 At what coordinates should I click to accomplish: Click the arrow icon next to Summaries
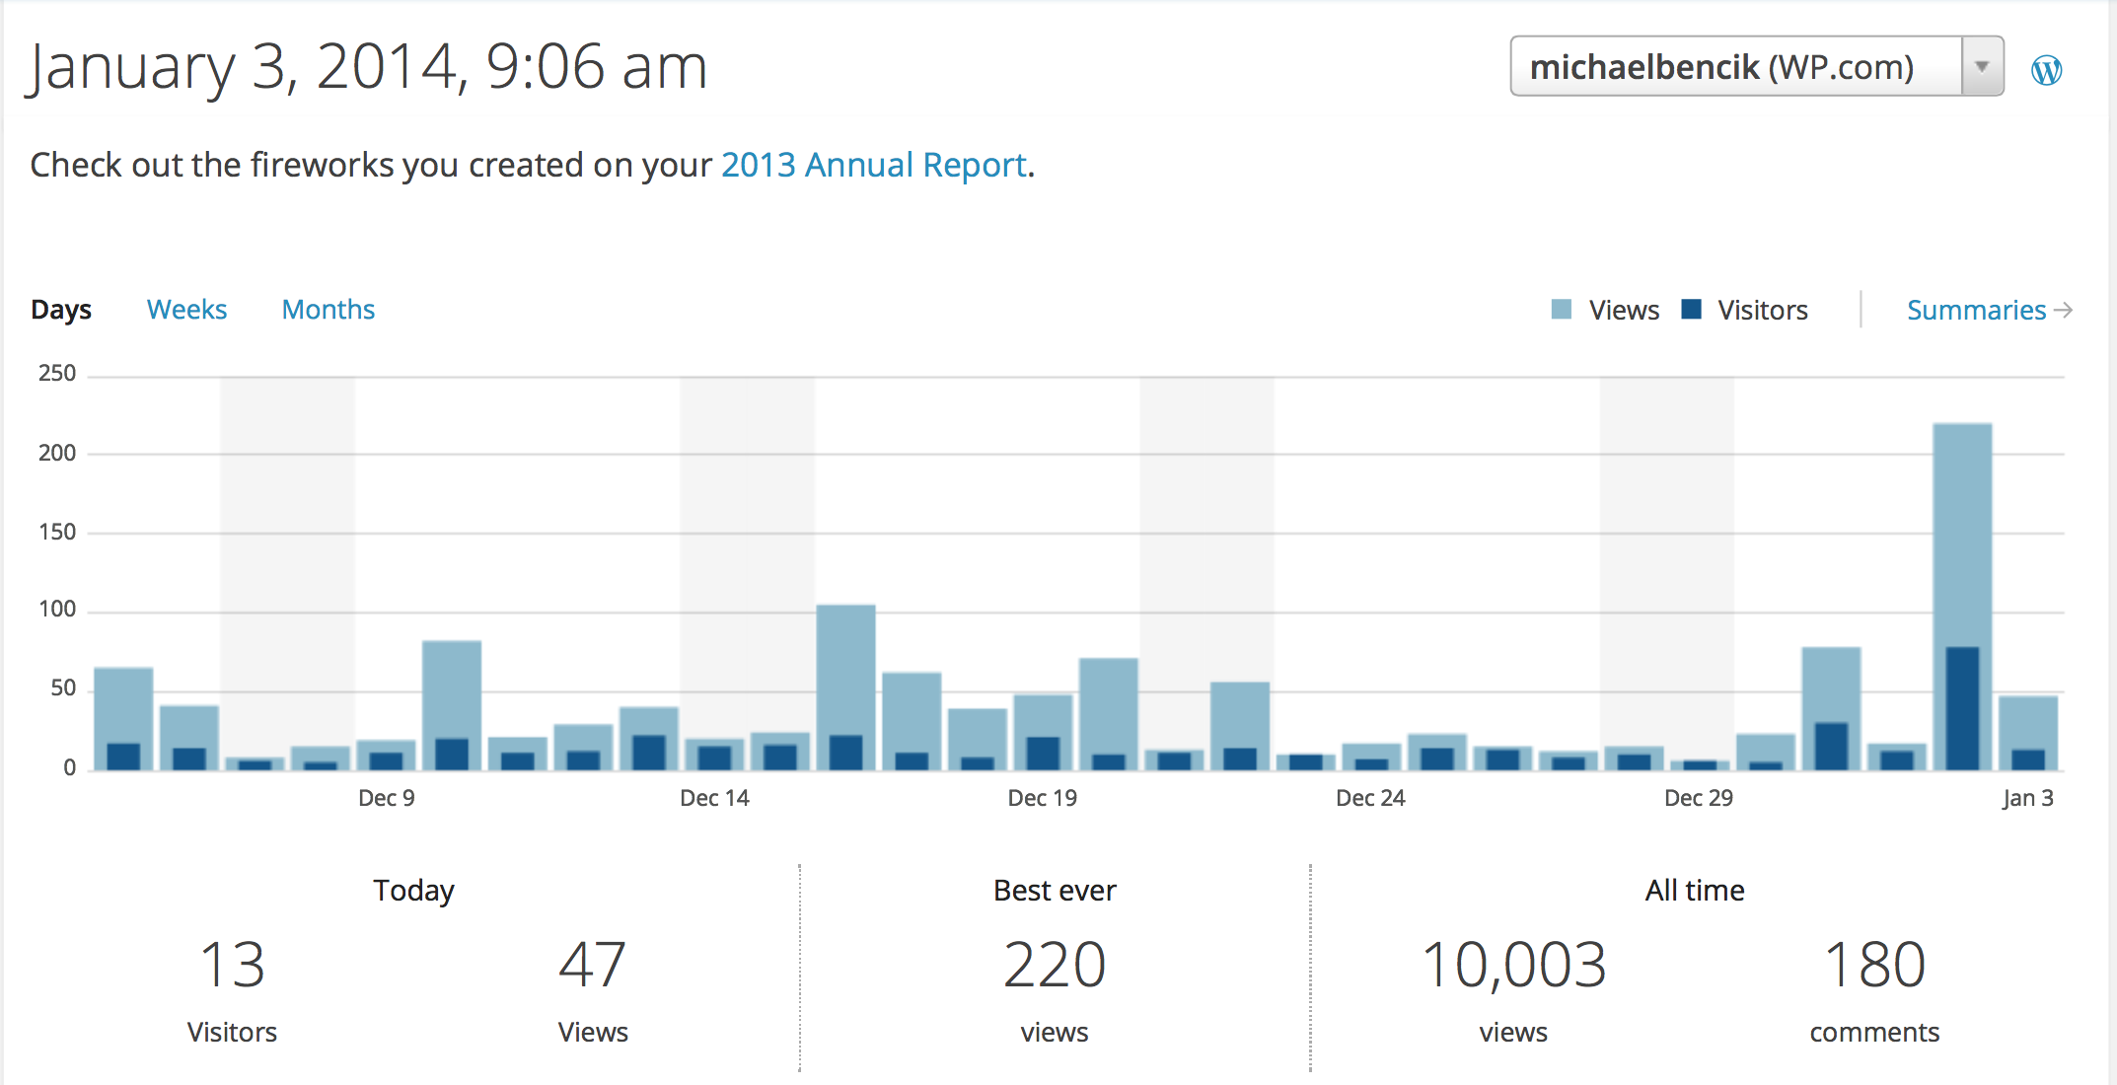(2063, 311)
